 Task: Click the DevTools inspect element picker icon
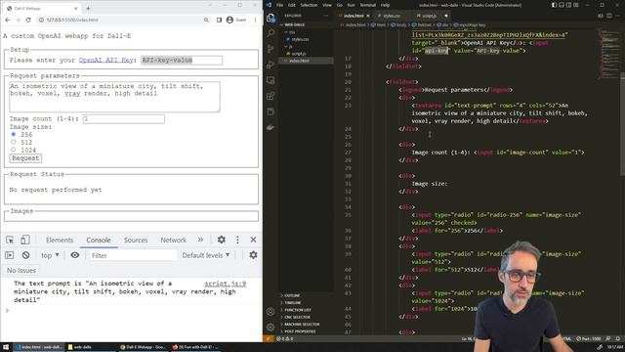click(x=10, y=240)
